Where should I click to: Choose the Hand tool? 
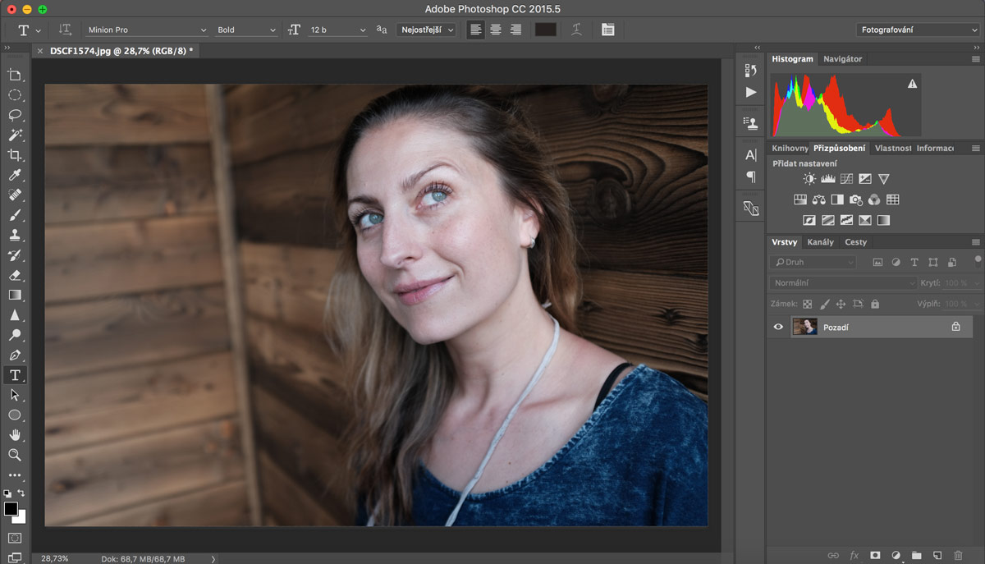[15, 435]
